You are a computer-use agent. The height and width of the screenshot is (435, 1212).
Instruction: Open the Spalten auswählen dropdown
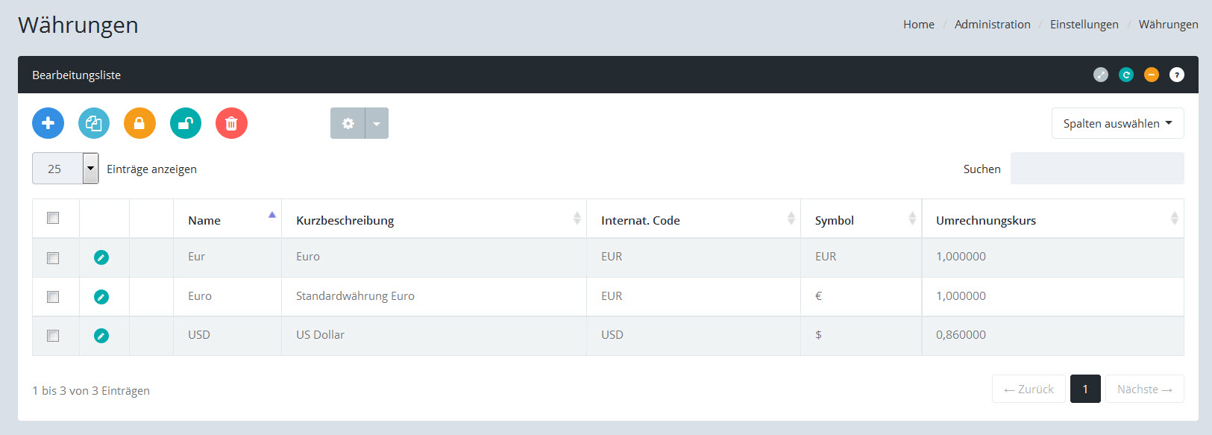tap(1117, 123)
